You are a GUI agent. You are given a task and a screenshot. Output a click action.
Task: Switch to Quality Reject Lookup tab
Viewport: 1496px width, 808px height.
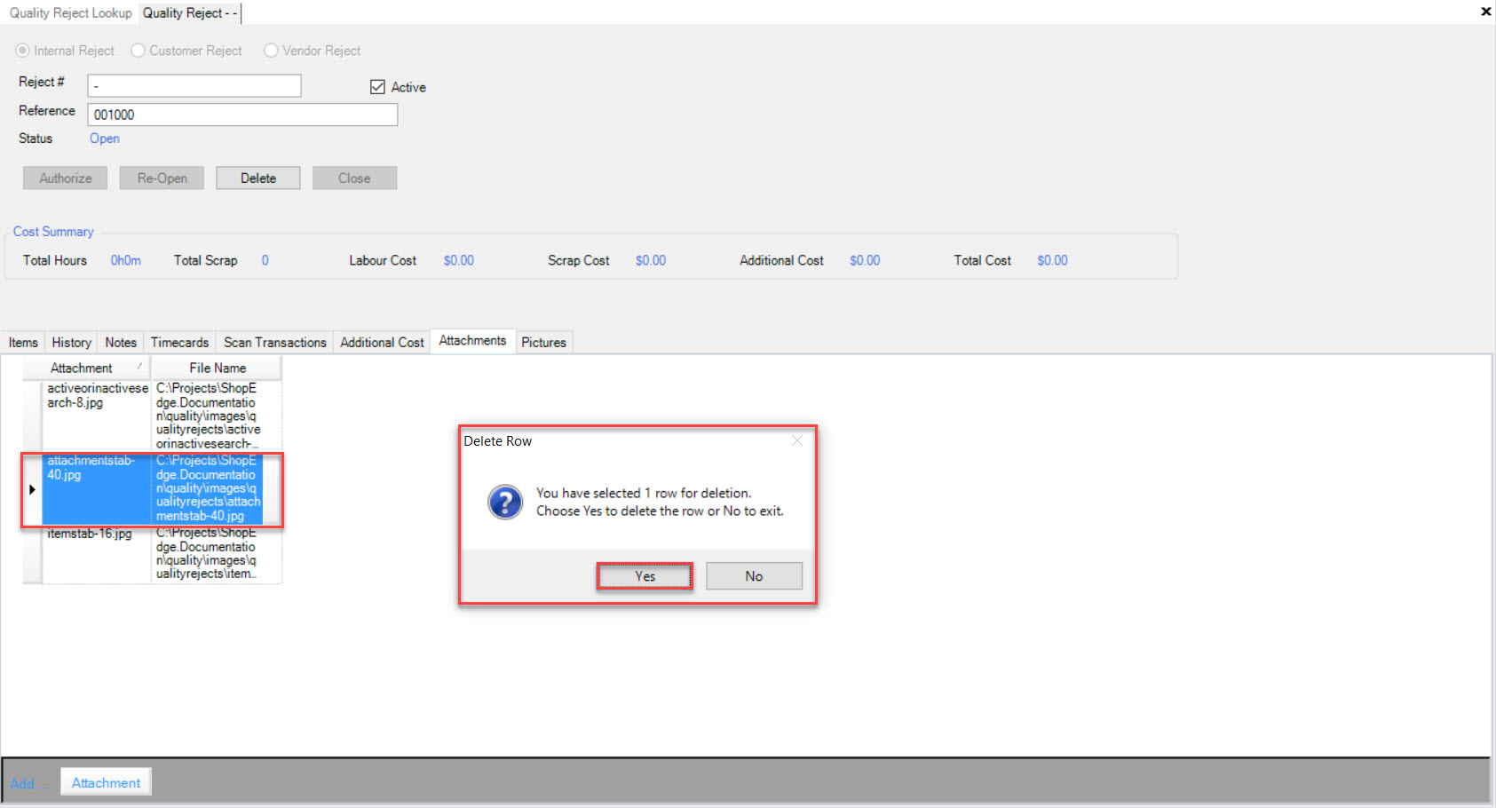(70, 12)
